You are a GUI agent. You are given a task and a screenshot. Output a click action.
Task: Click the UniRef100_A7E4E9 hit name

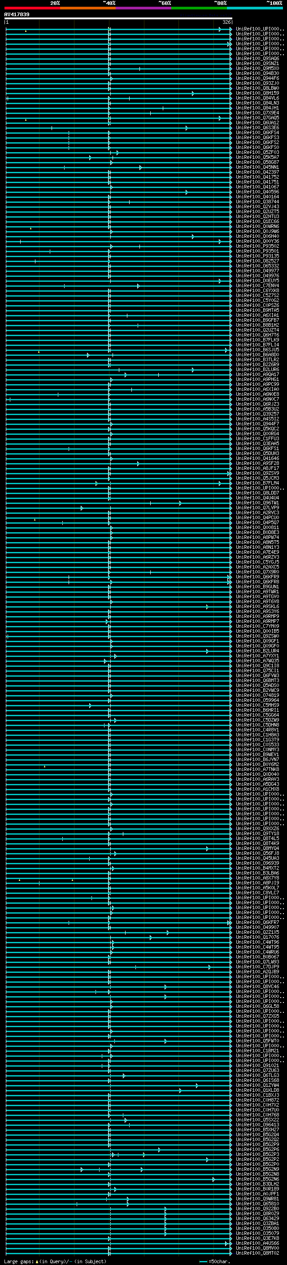[x=257, y=552]
